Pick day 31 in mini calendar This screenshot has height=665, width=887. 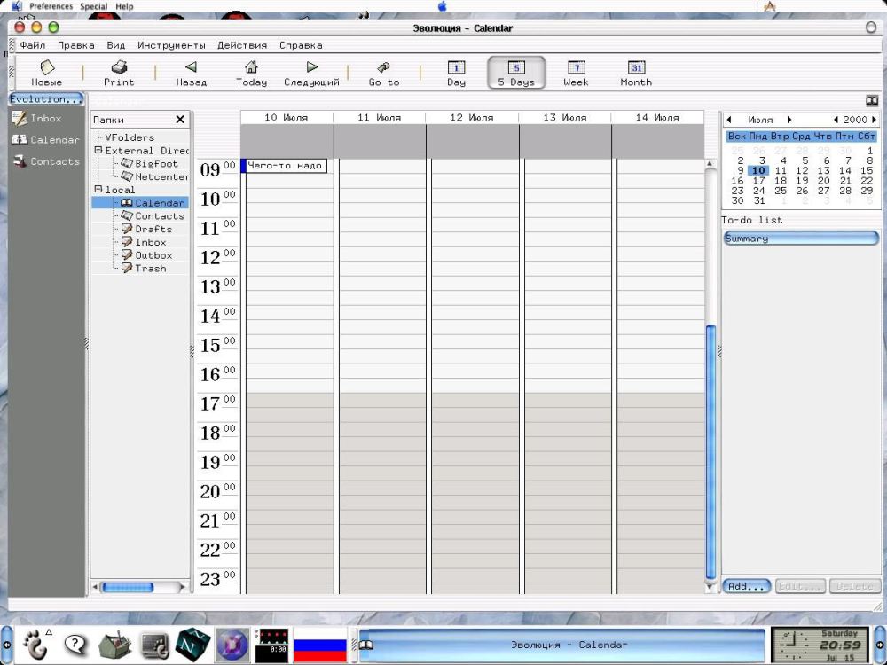pos(759,200)
